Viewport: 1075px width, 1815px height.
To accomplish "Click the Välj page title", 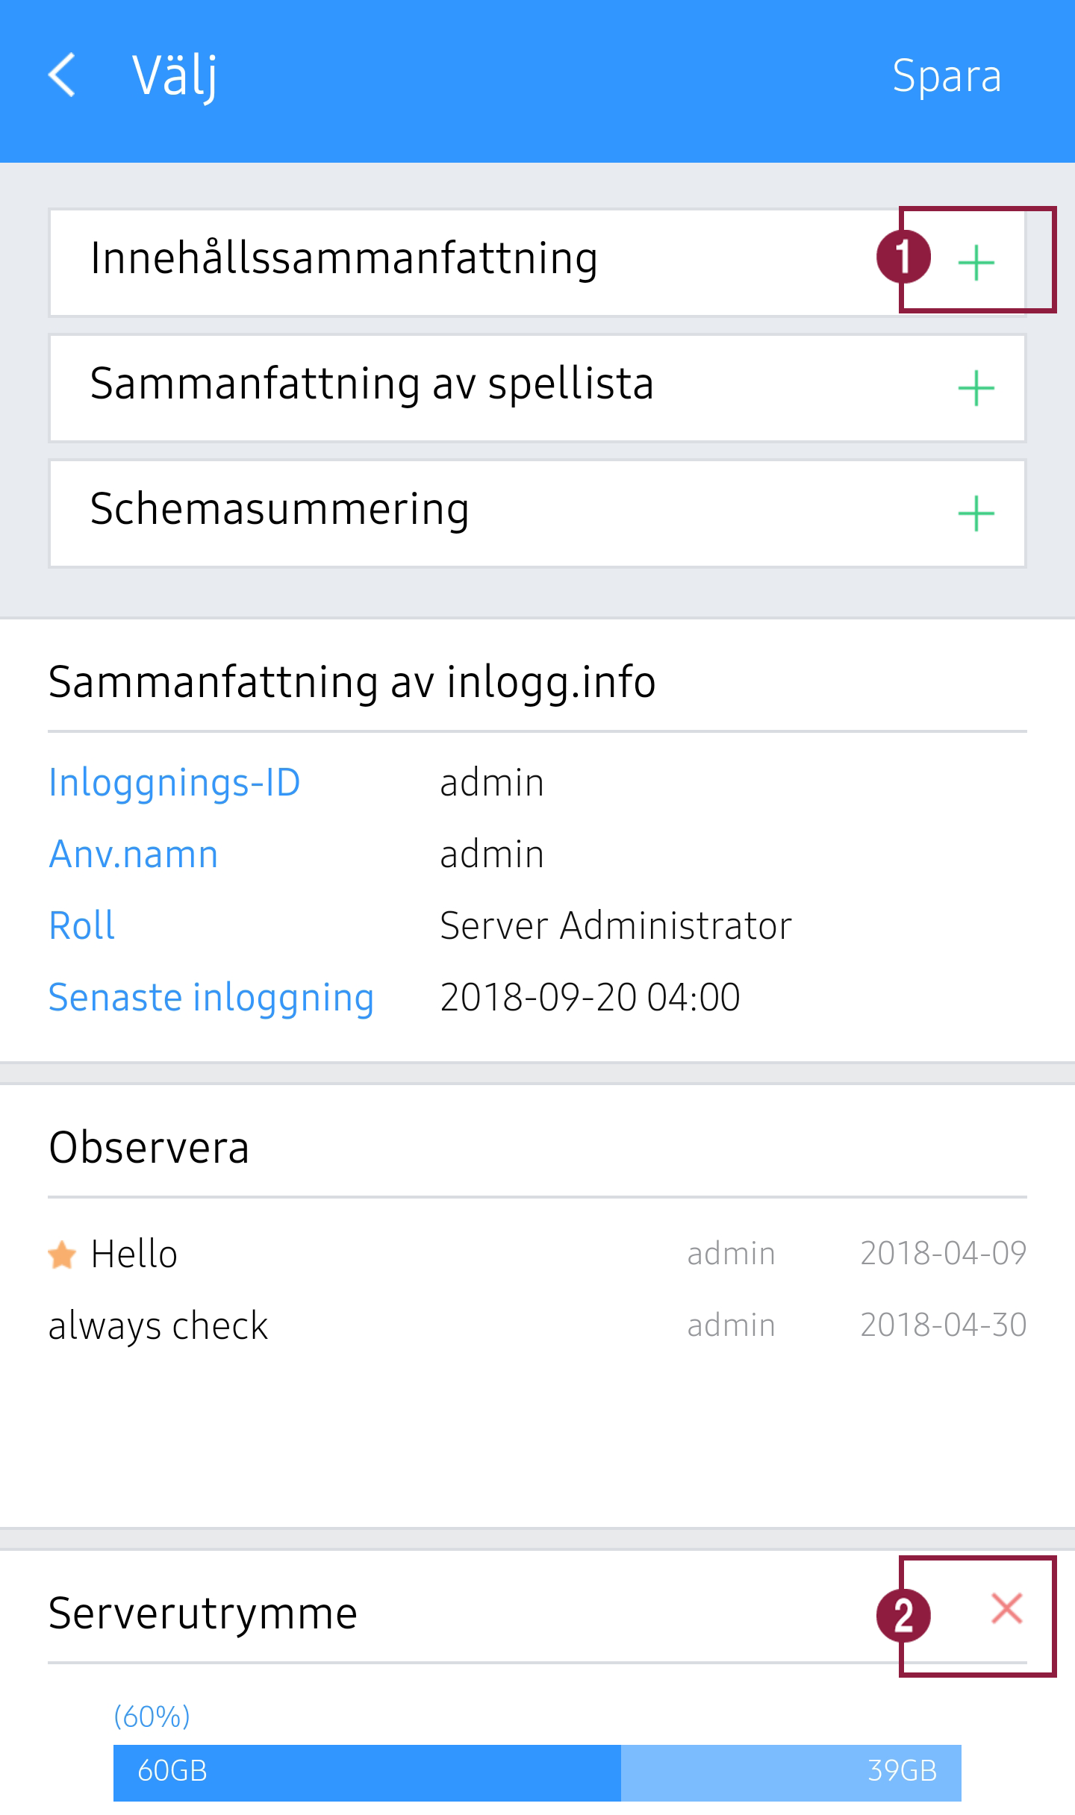I will point(175,75).
